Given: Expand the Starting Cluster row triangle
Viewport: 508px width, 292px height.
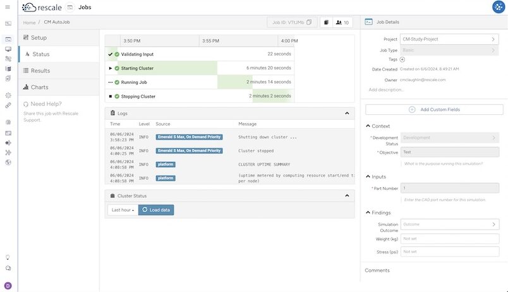Looking at the screenshot, I should point(111,68).
